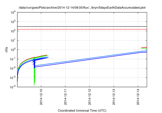
Task: Click the short green curve segment near 2014-12-14
Action: pos(144,48)
